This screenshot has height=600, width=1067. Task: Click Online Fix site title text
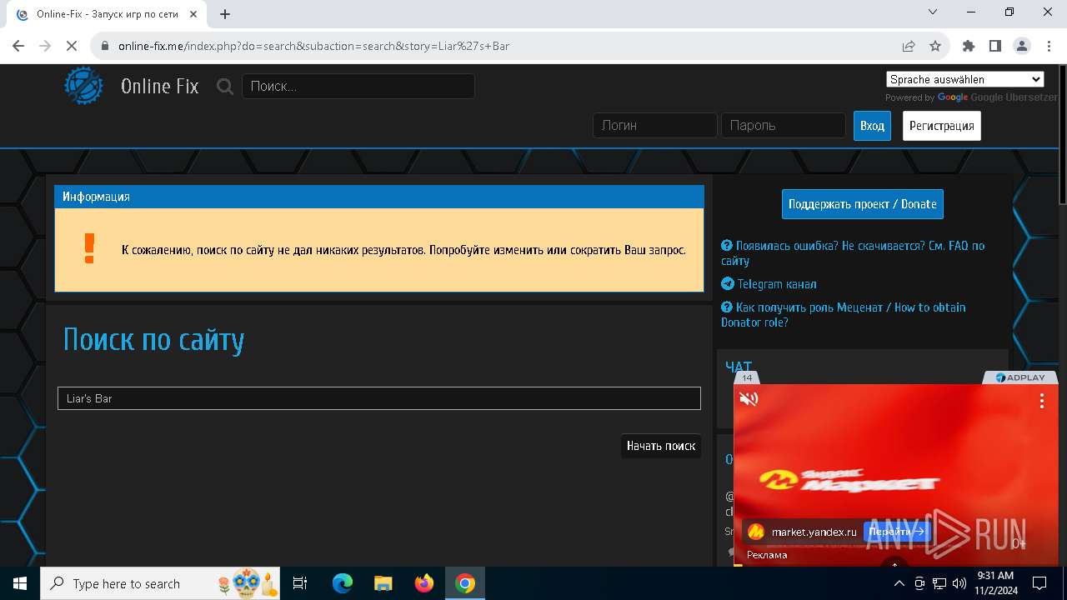tap(160, 86)
